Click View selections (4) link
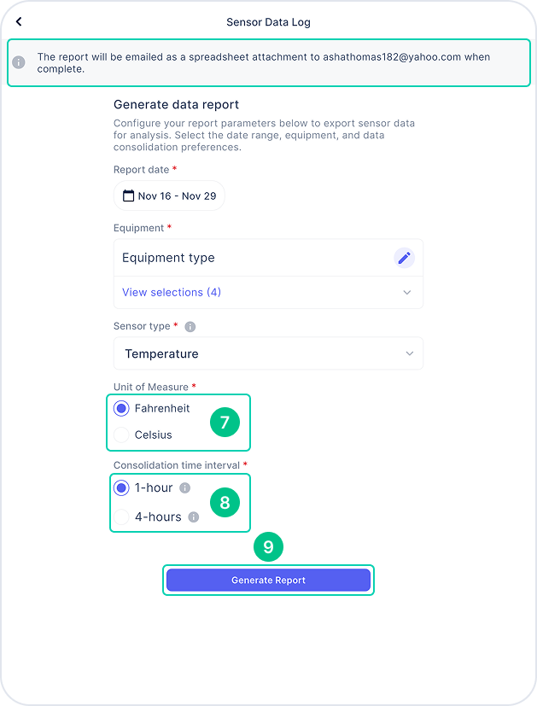 pyautogui.click(x=172, y=292)
